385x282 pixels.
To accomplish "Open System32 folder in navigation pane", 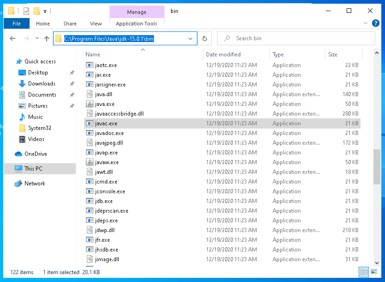I will click(x=40, y=128).
